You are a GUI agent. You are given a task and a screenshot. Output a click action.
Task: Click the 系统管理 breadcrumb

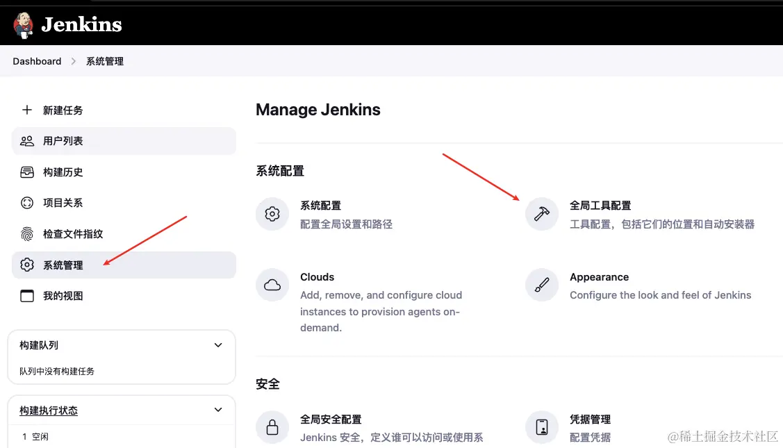pos(105,61)
